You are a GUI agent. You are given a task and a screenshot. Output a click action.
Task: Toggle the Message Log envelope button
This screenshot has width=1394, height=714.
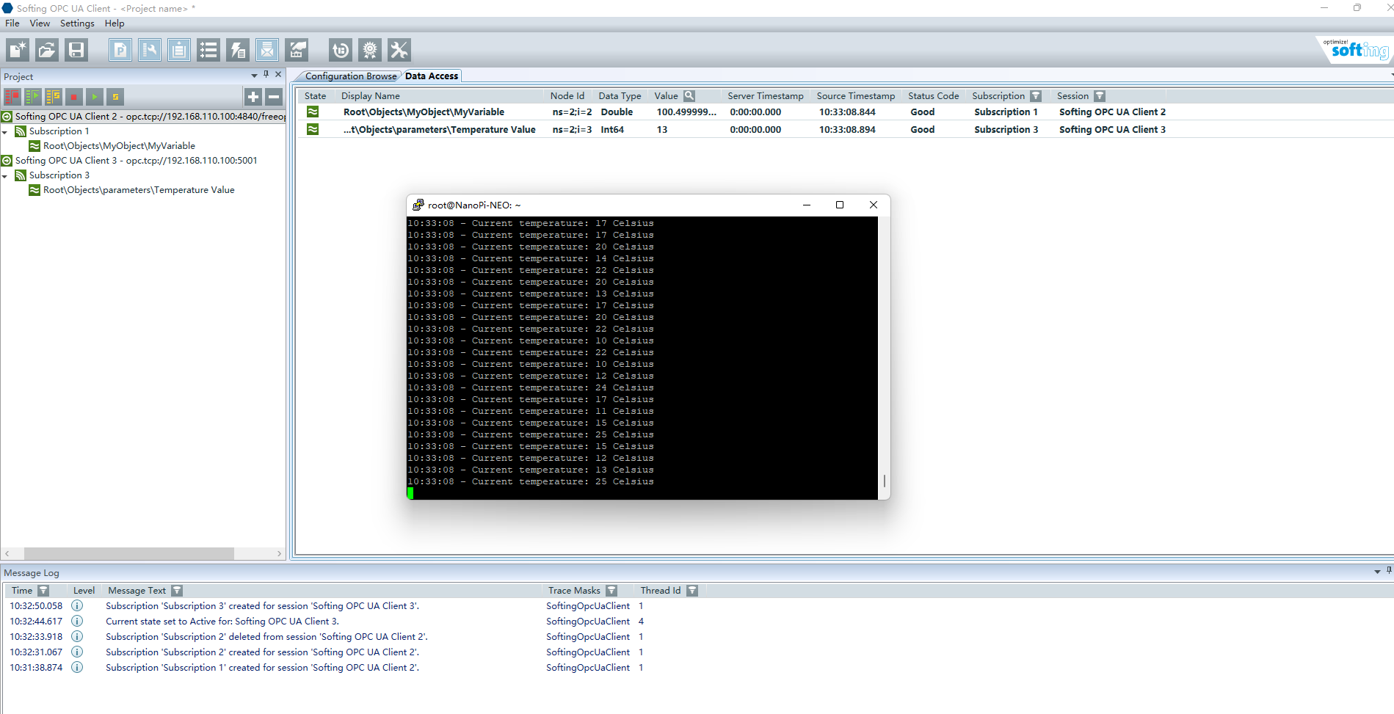267,50
